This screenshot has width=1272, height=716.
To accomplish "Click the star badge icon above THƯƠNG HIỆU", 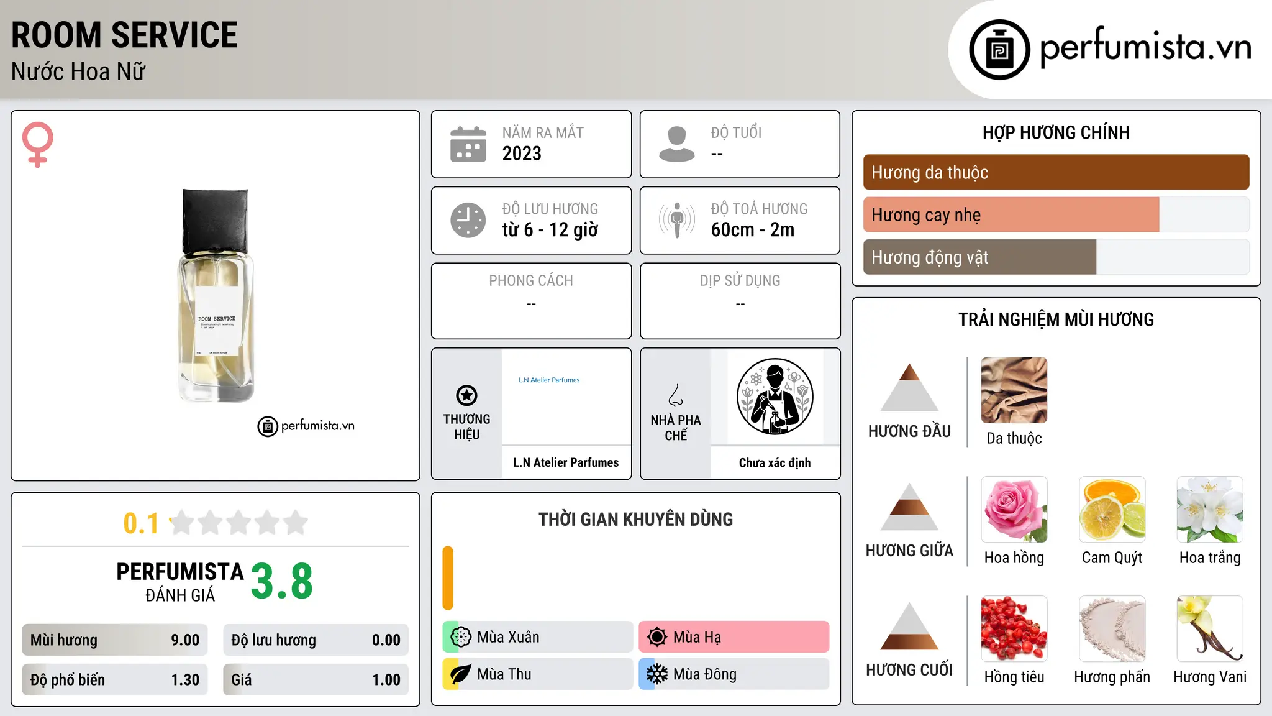I will click(466, 395).
